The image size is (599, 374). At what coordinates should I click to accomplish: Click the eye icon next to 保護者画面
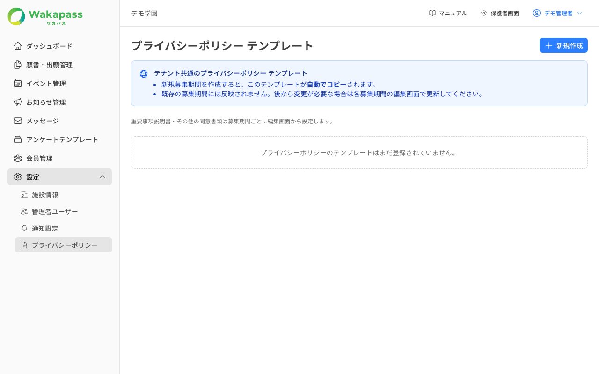point(484,13)
